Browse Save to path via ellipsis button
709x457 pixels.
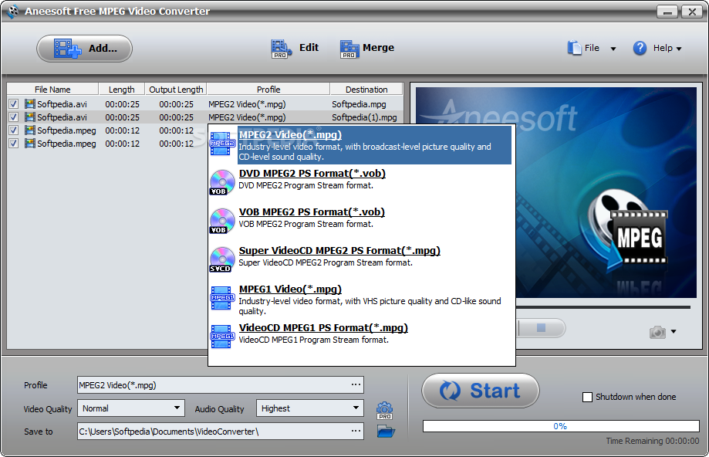pos(356,432)
